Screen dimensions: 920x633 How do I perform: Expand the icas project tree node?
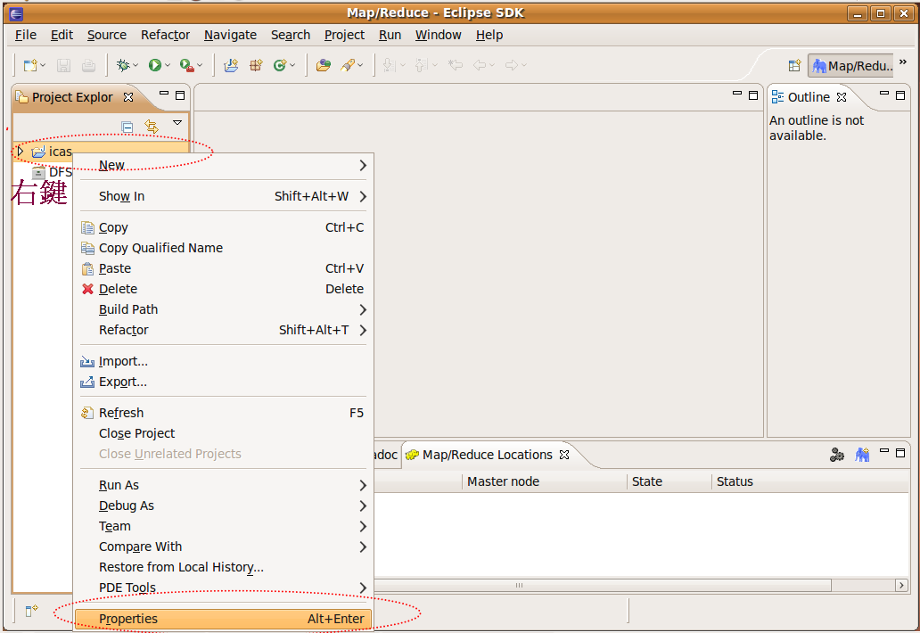20,152
